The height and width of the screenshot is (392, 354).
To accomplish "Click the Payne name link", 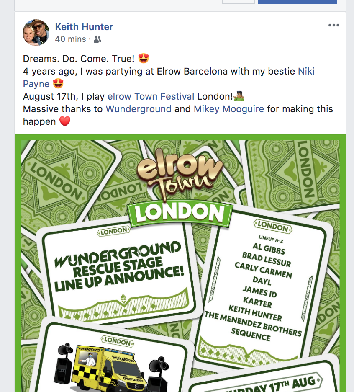I will pos(36,84).
